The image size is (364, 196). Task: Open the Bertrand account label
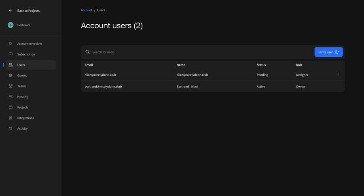[23, 25]
